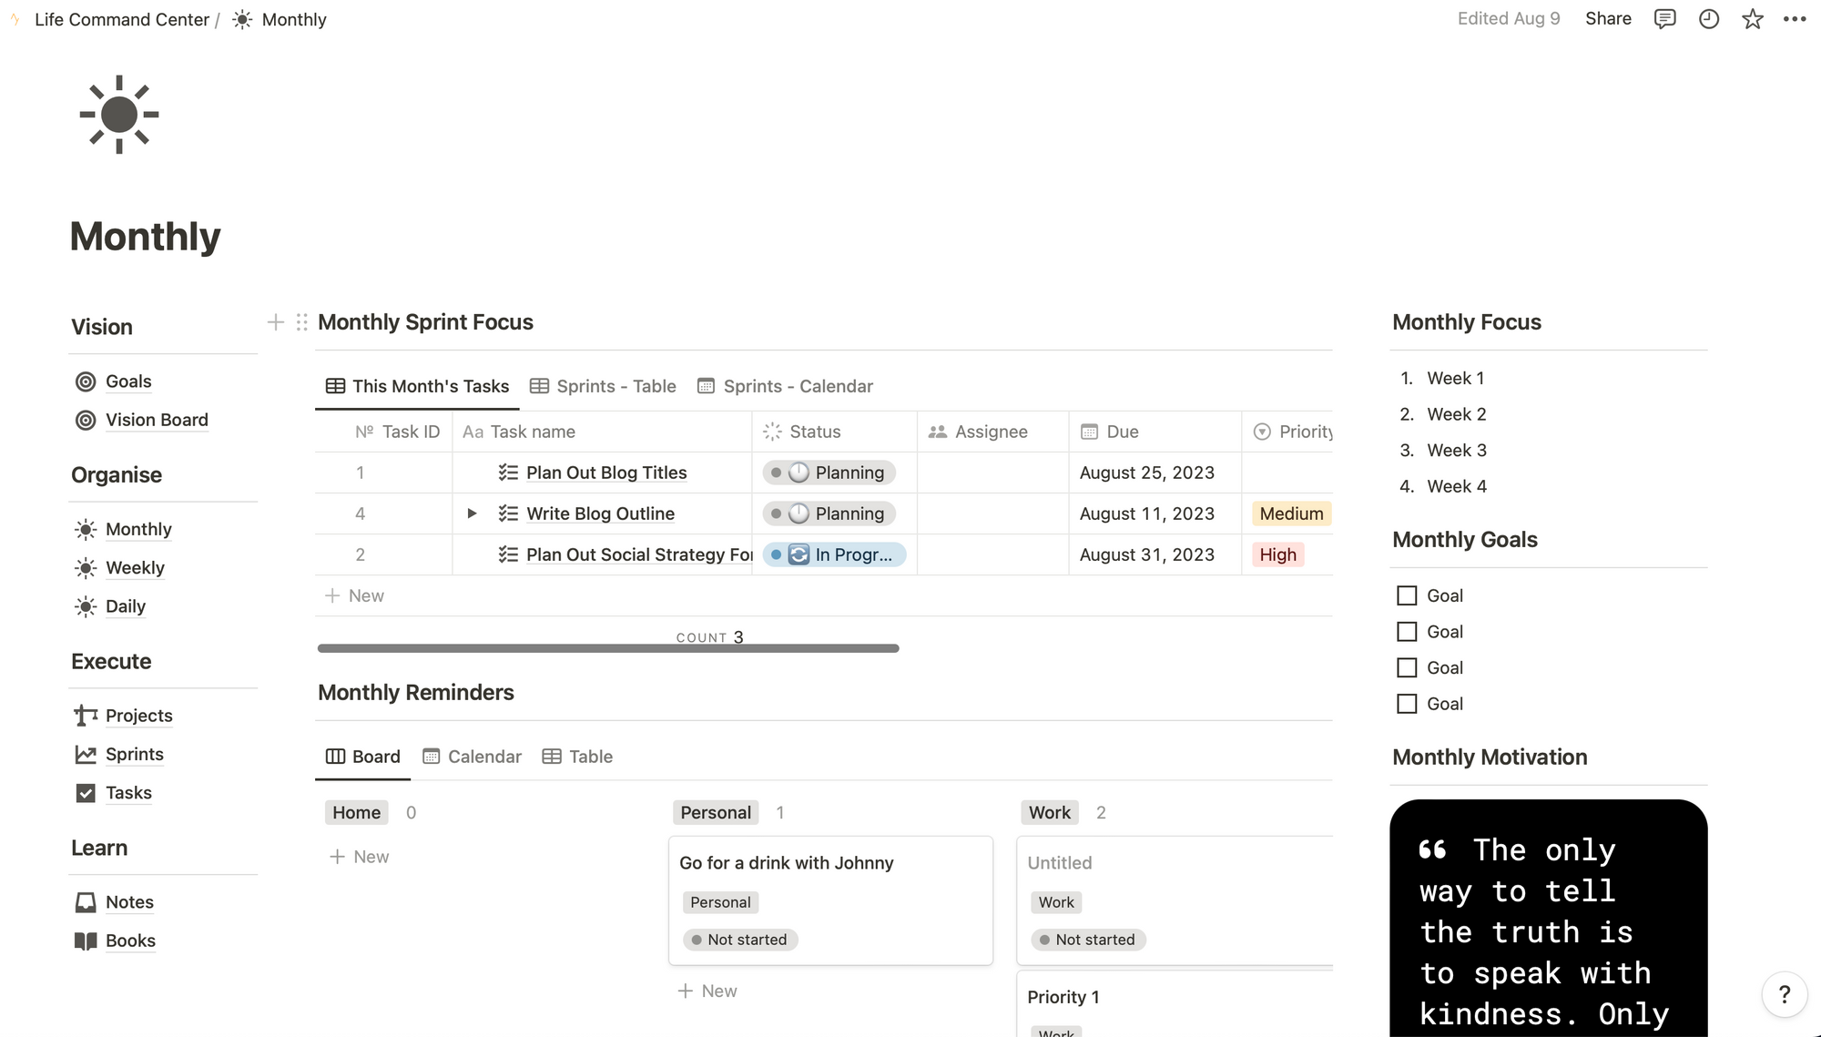Switch to the Sprints - Calendar tab

click(798, 386)
